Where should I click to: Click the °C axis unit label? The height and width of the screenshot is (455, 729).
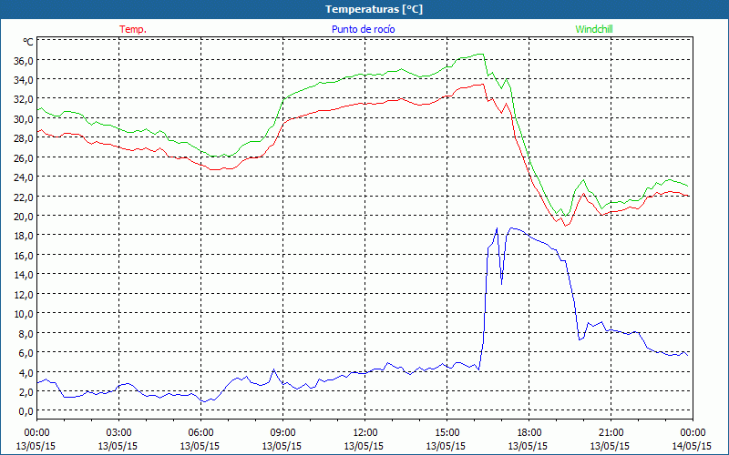coord(28,42)
